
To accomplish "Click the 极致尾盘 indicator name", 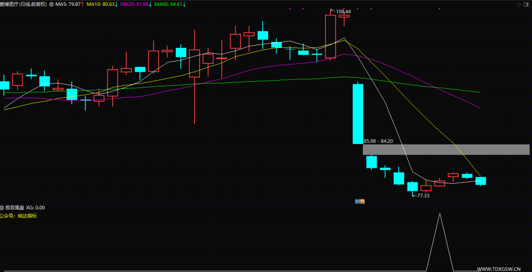I will [14, 208].
